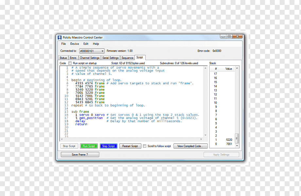Open the Edit menu

[86, 44]
